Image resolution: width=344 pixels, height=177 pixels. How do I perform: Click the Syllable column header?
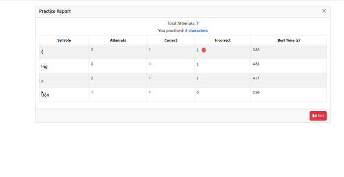coord(64,40)
